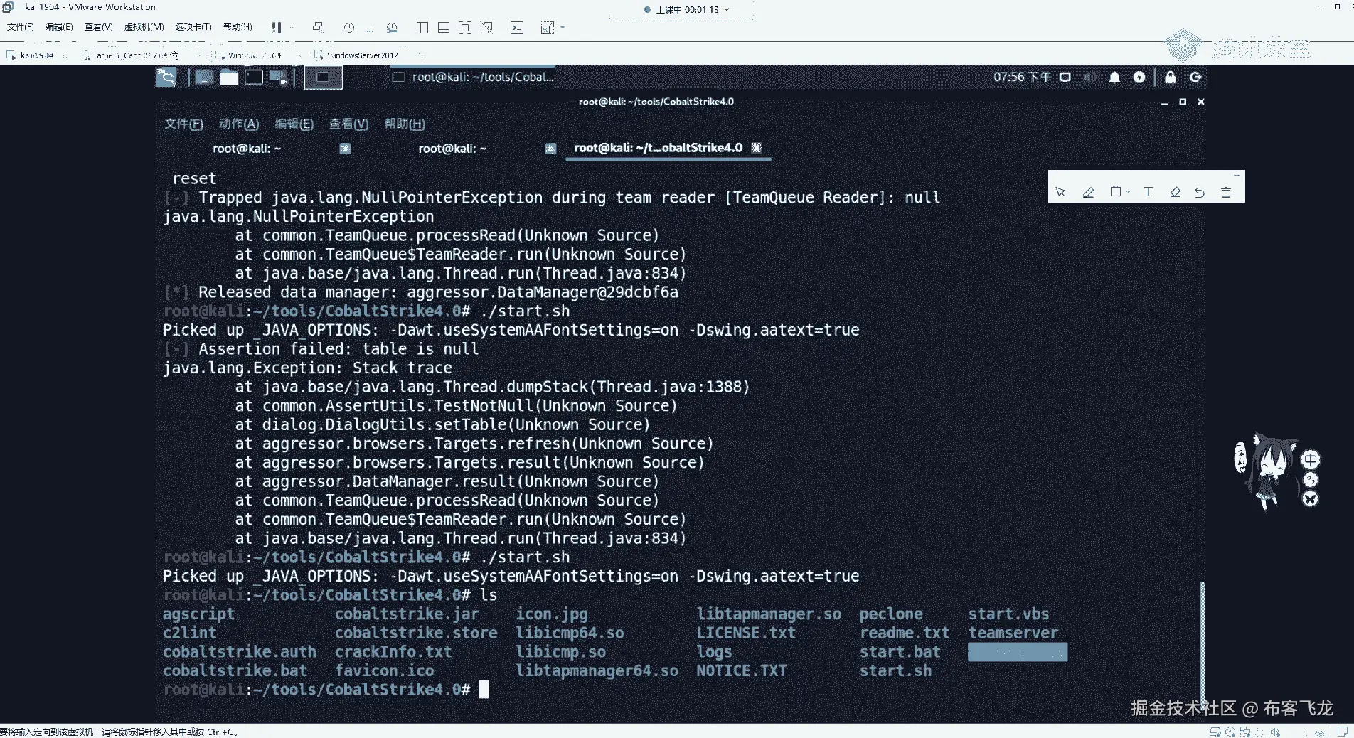Open terminal 帮助(H) menu
The width and height of the screenshot is (1354, 738).
coord(404,124)
